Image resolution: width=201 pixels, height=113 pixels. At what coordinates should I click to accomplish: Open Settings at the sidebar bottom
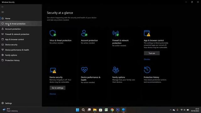21,103
